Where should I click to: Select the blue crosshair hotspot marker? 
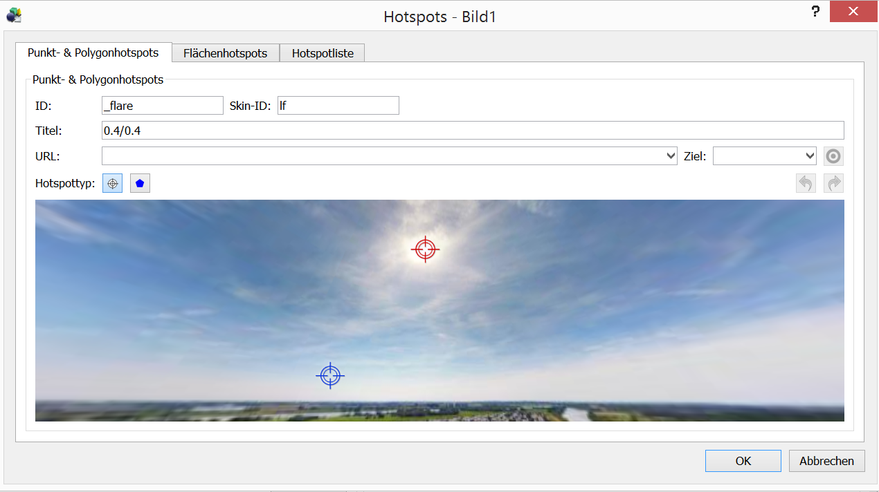point(330,375)
